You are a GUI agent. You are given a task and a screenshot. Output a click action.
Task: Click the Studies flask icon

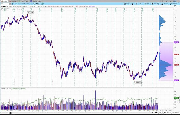click(162, 4)
